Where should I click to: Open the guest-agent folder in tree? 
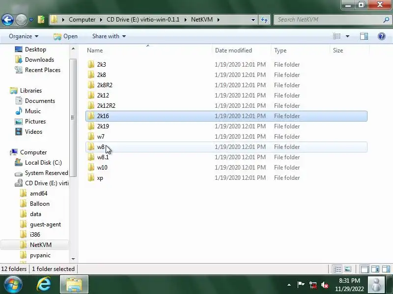click(x=45, y=224)
